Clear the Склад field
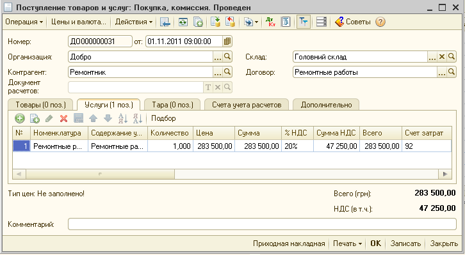Image resolution: width=465 pixels, height=255 pixels. [x=442, y=57]
